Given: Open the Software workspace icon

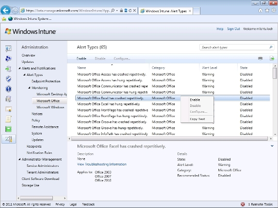Looking at the screenshot, I should click(x=8, y=99).
